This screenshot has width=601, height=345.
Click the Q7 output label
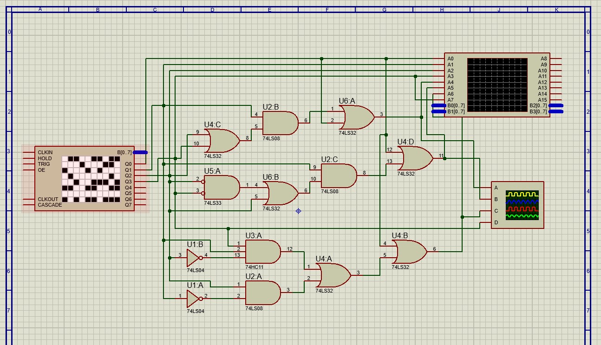[x=128, y=205]
